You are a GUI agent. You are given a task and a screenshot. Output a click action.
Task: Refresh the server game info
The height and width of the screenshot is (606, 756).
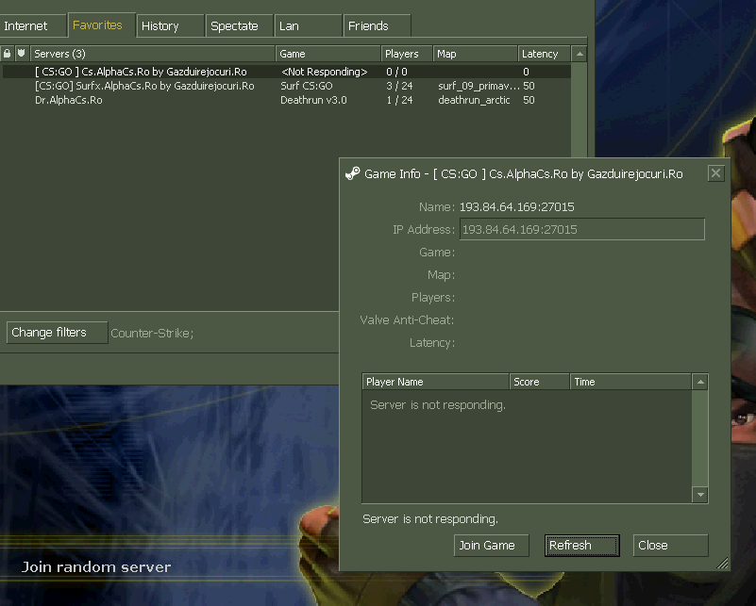pos(582,546)
